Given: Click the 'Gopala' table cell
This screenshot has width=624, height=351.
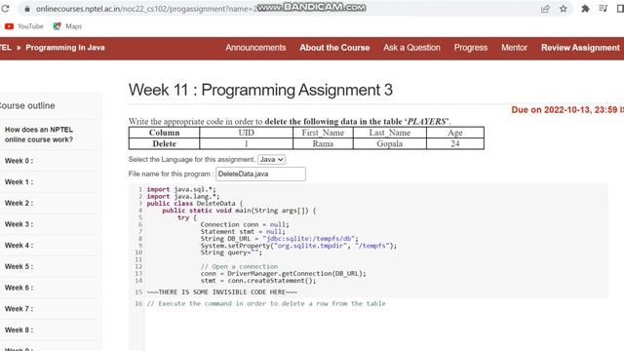Looking at the screenshot, I should pyautogui.click(x=389, y=143).
